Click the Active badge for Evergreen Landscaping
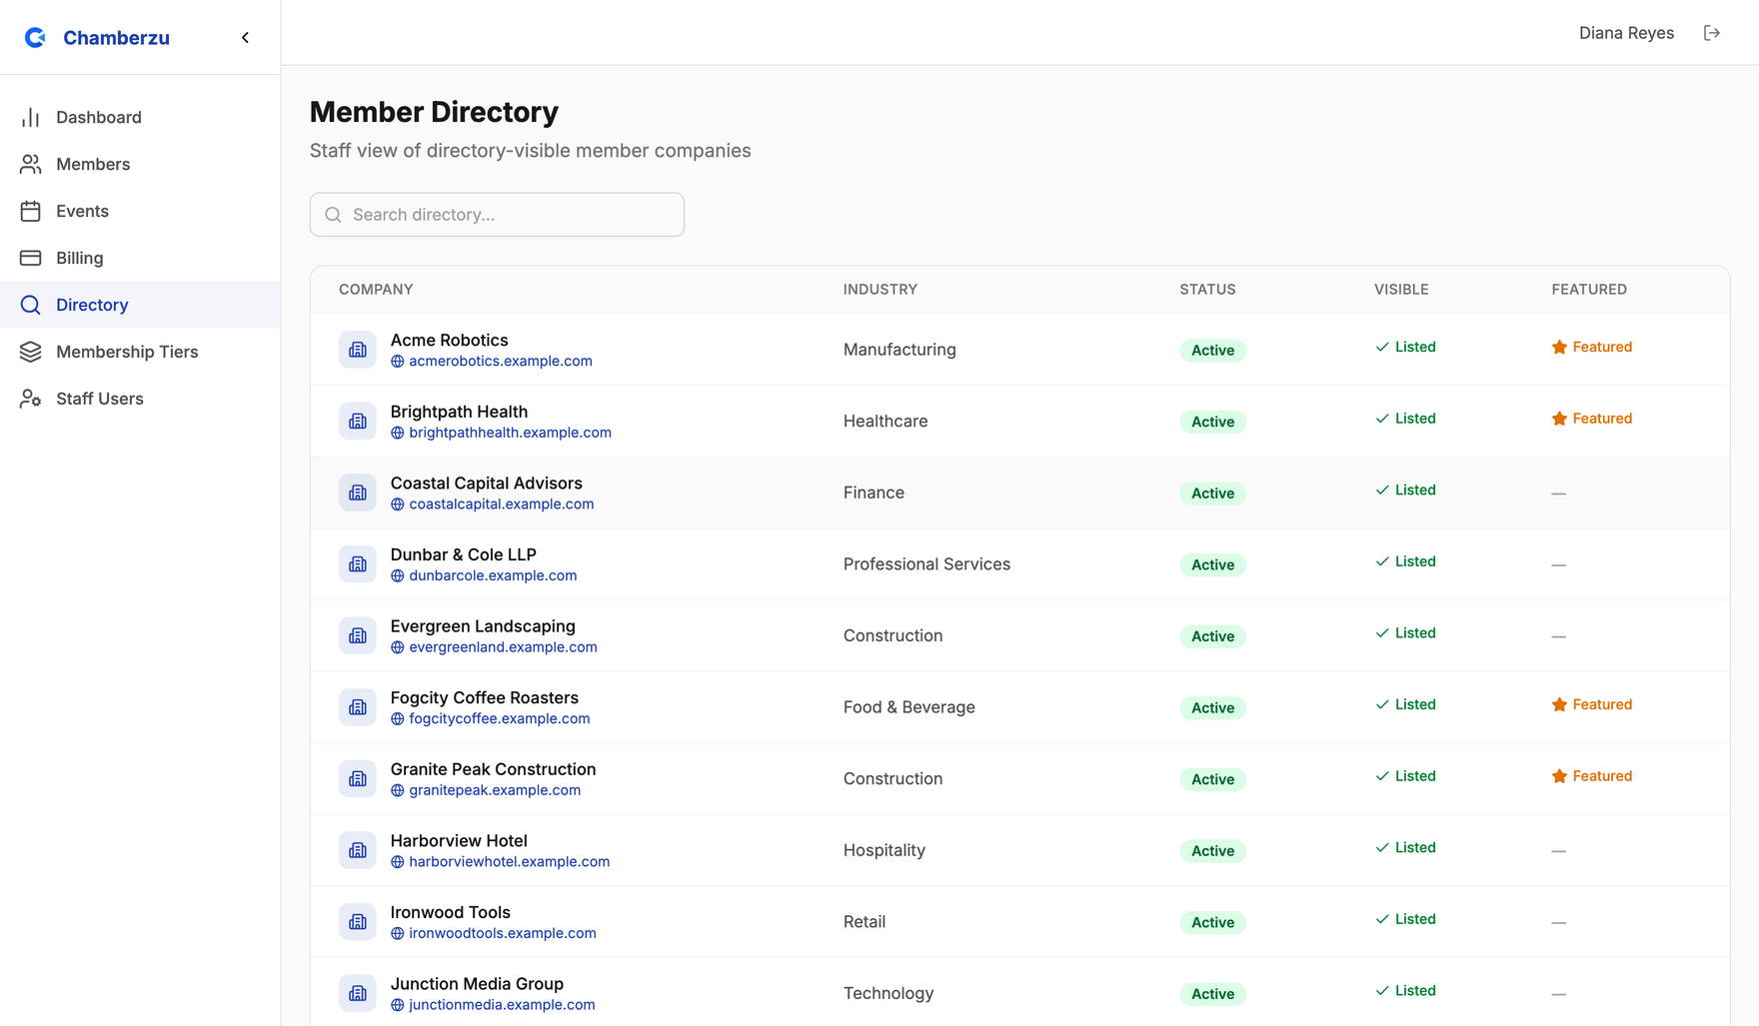Image resolution: width=1759 pixels, height=1026 pixels. point(1212,636)
